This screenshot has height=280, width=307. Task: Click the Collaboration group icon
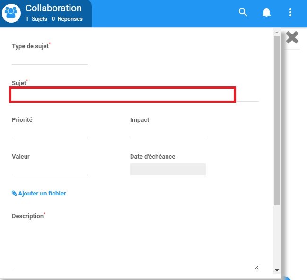[x=11, y=13]
